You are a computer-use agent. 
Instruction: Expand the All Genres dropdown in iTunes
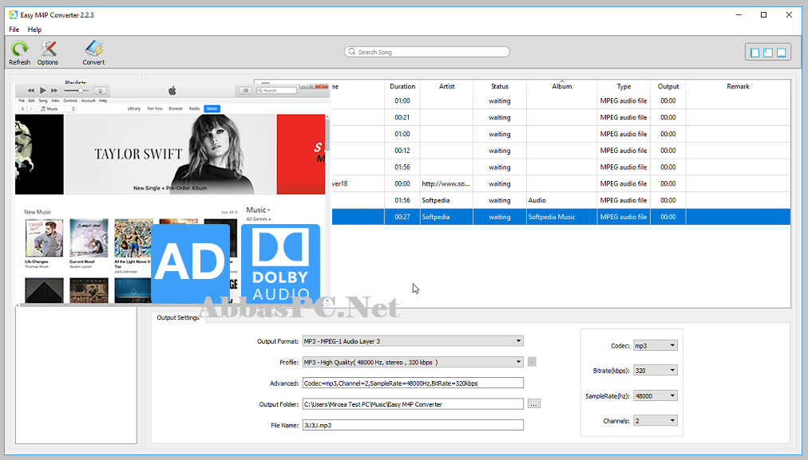pyautogui.click(x=258, y=219)
